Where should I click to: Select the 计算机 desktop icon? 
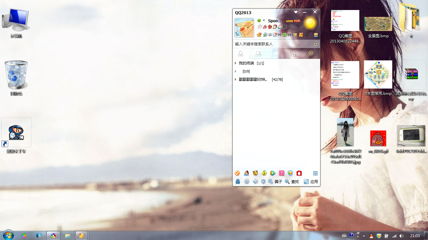pos(16,23)
